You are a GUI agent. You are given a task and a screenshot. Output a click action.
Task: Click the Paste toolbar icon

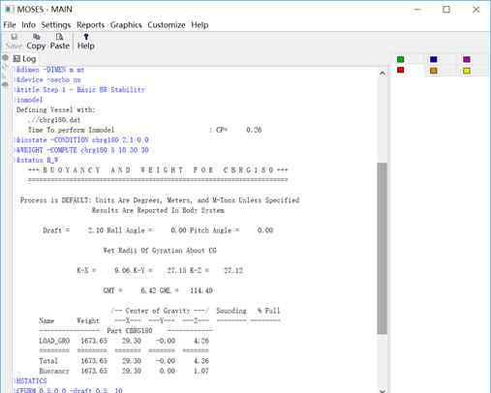pyautogui.click(x=60, y=42)
